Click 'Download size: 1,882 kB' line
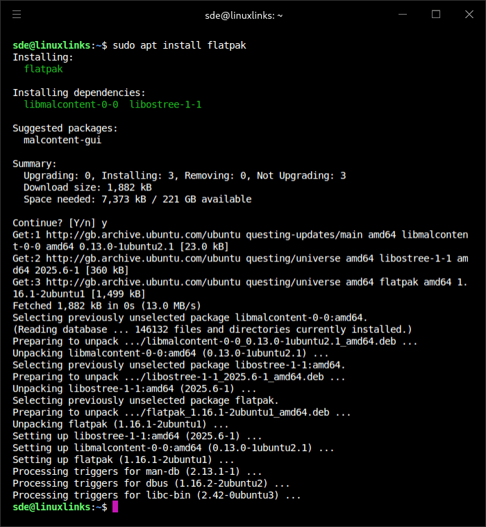 click(x=87, y=187)
